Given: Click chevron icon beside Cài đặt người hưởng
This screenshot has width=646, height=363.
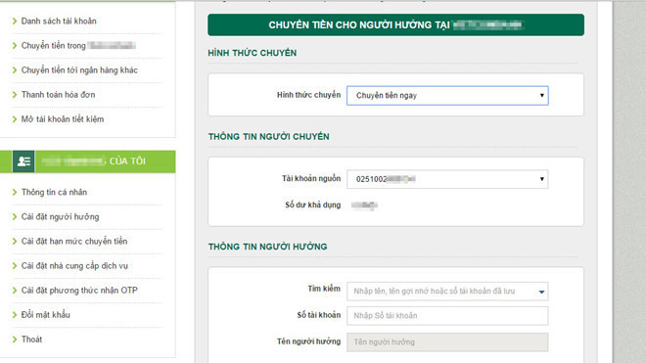Looking at the screenshot, I should 15,217.
